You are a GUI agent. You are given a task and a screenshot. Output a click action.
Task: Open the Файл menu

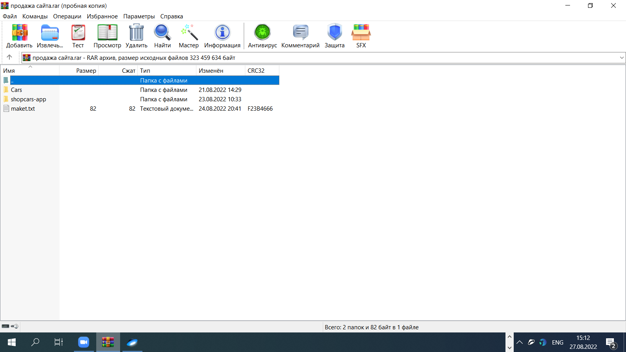tap(10, 16)
